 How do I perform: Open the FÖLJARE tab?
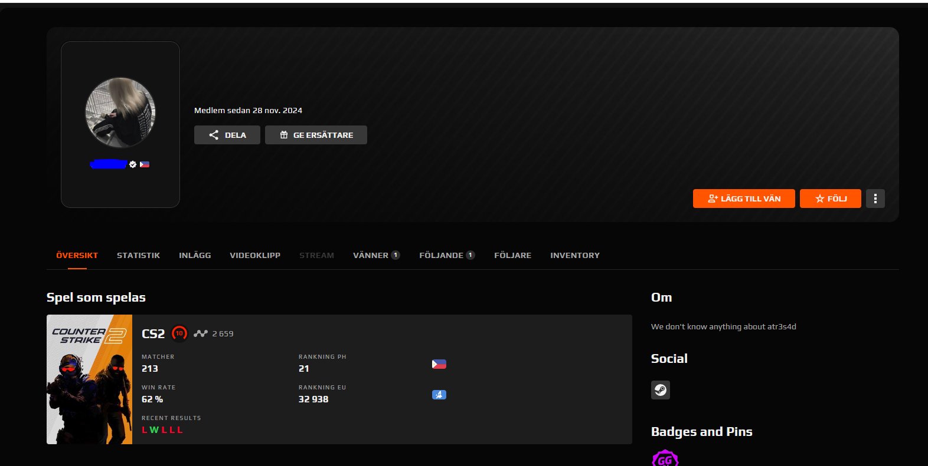512,255
